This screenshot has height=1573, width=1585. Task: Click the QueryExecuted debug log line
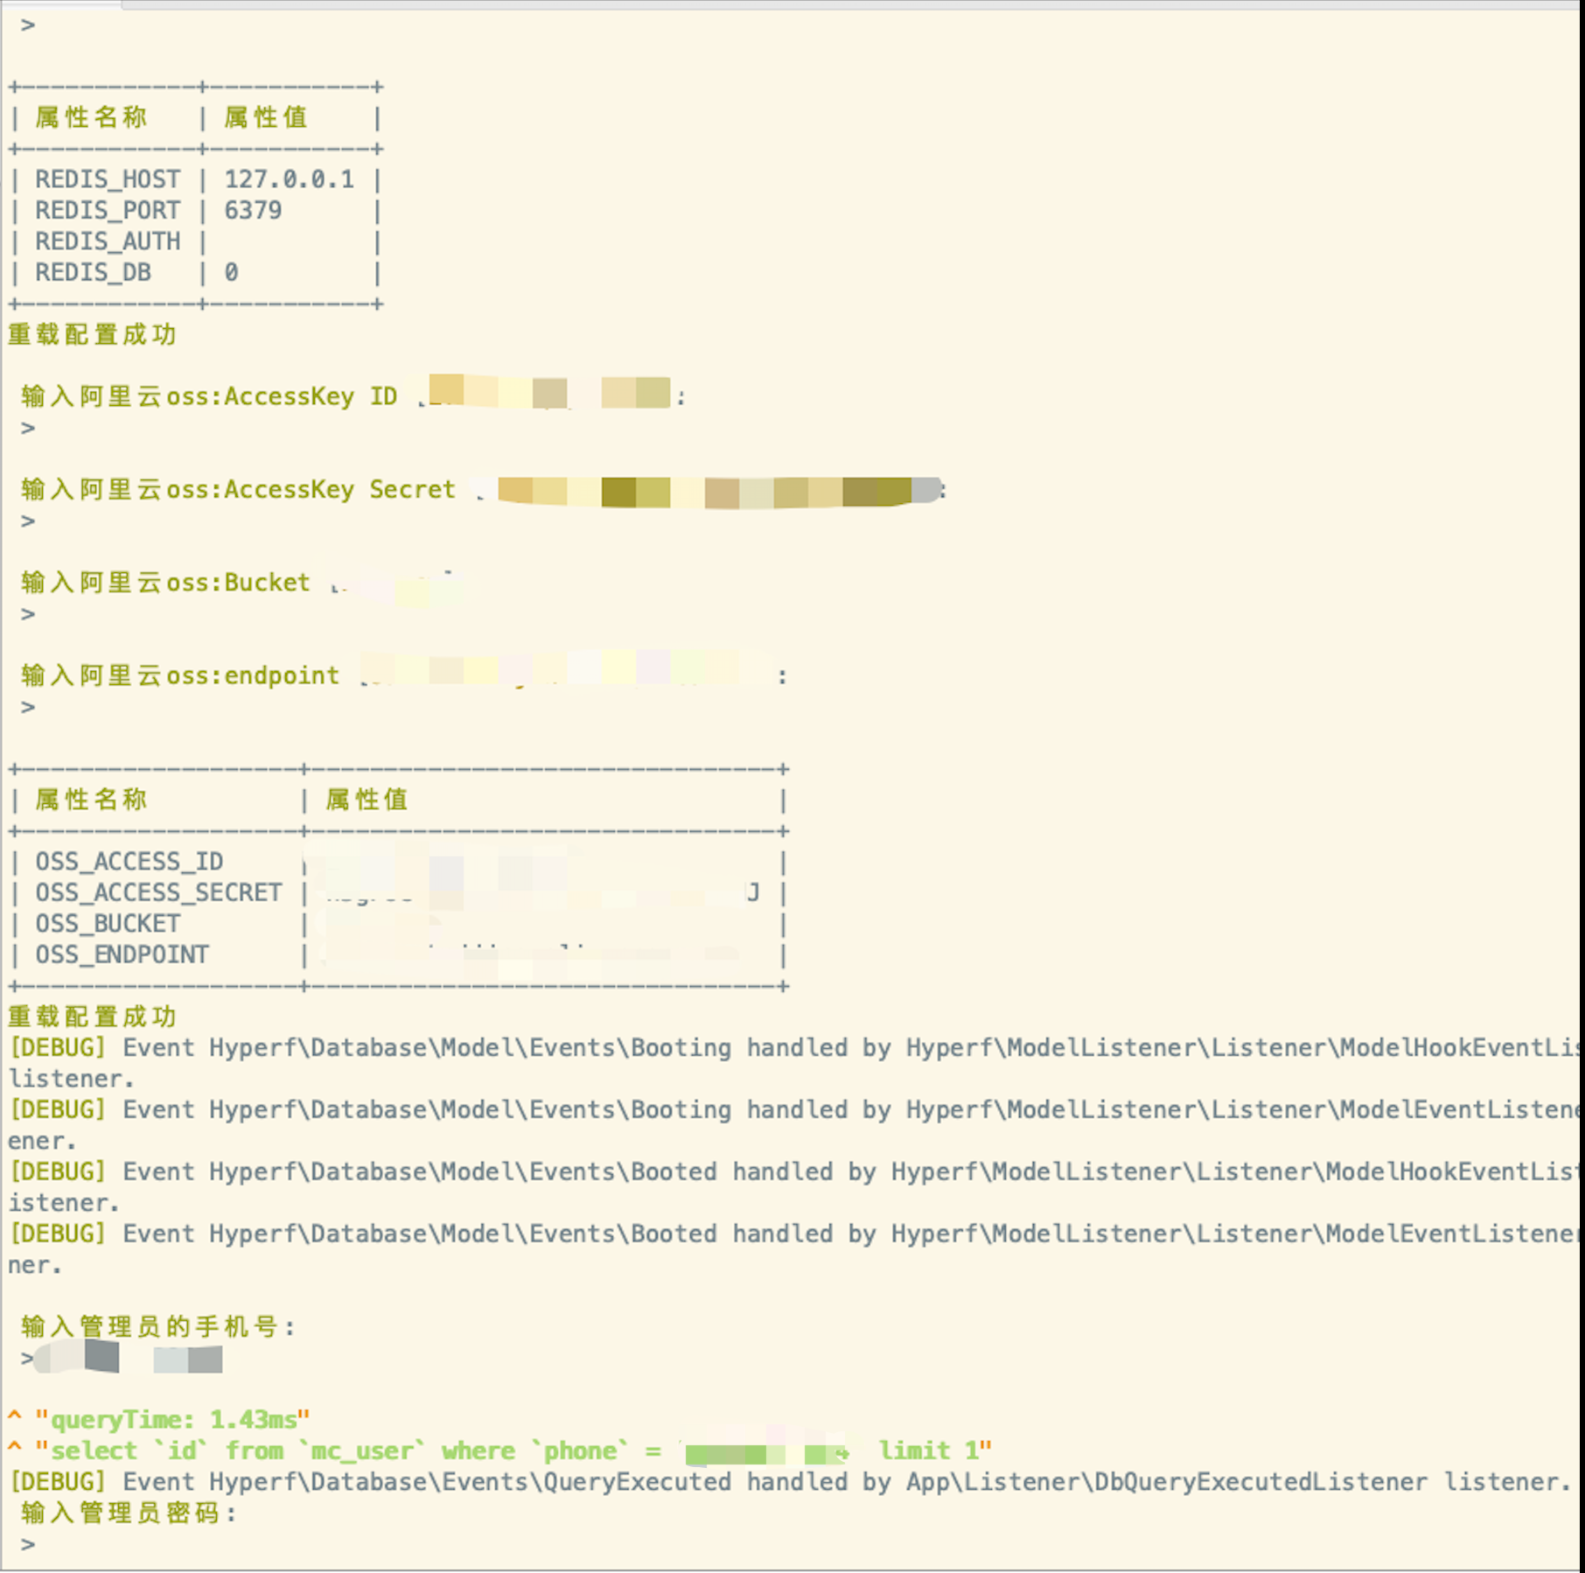point(787,1482)
